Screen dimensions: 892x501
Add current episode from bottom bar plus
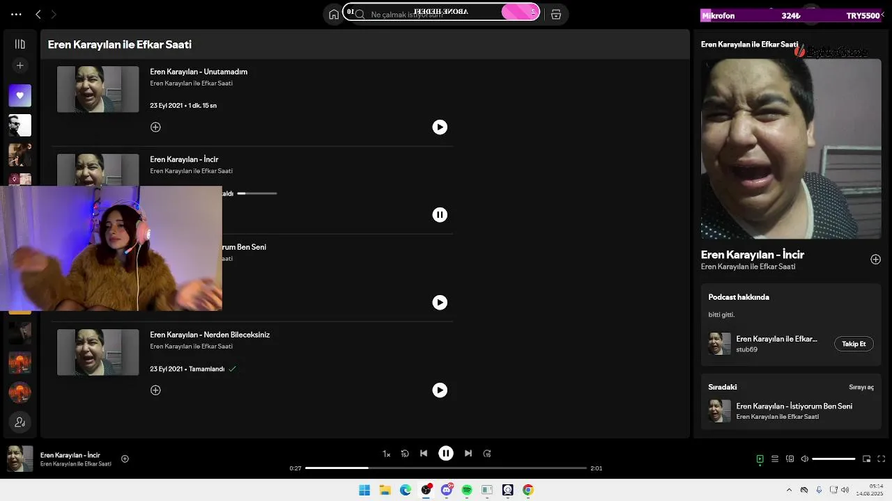tap(125, 459)
